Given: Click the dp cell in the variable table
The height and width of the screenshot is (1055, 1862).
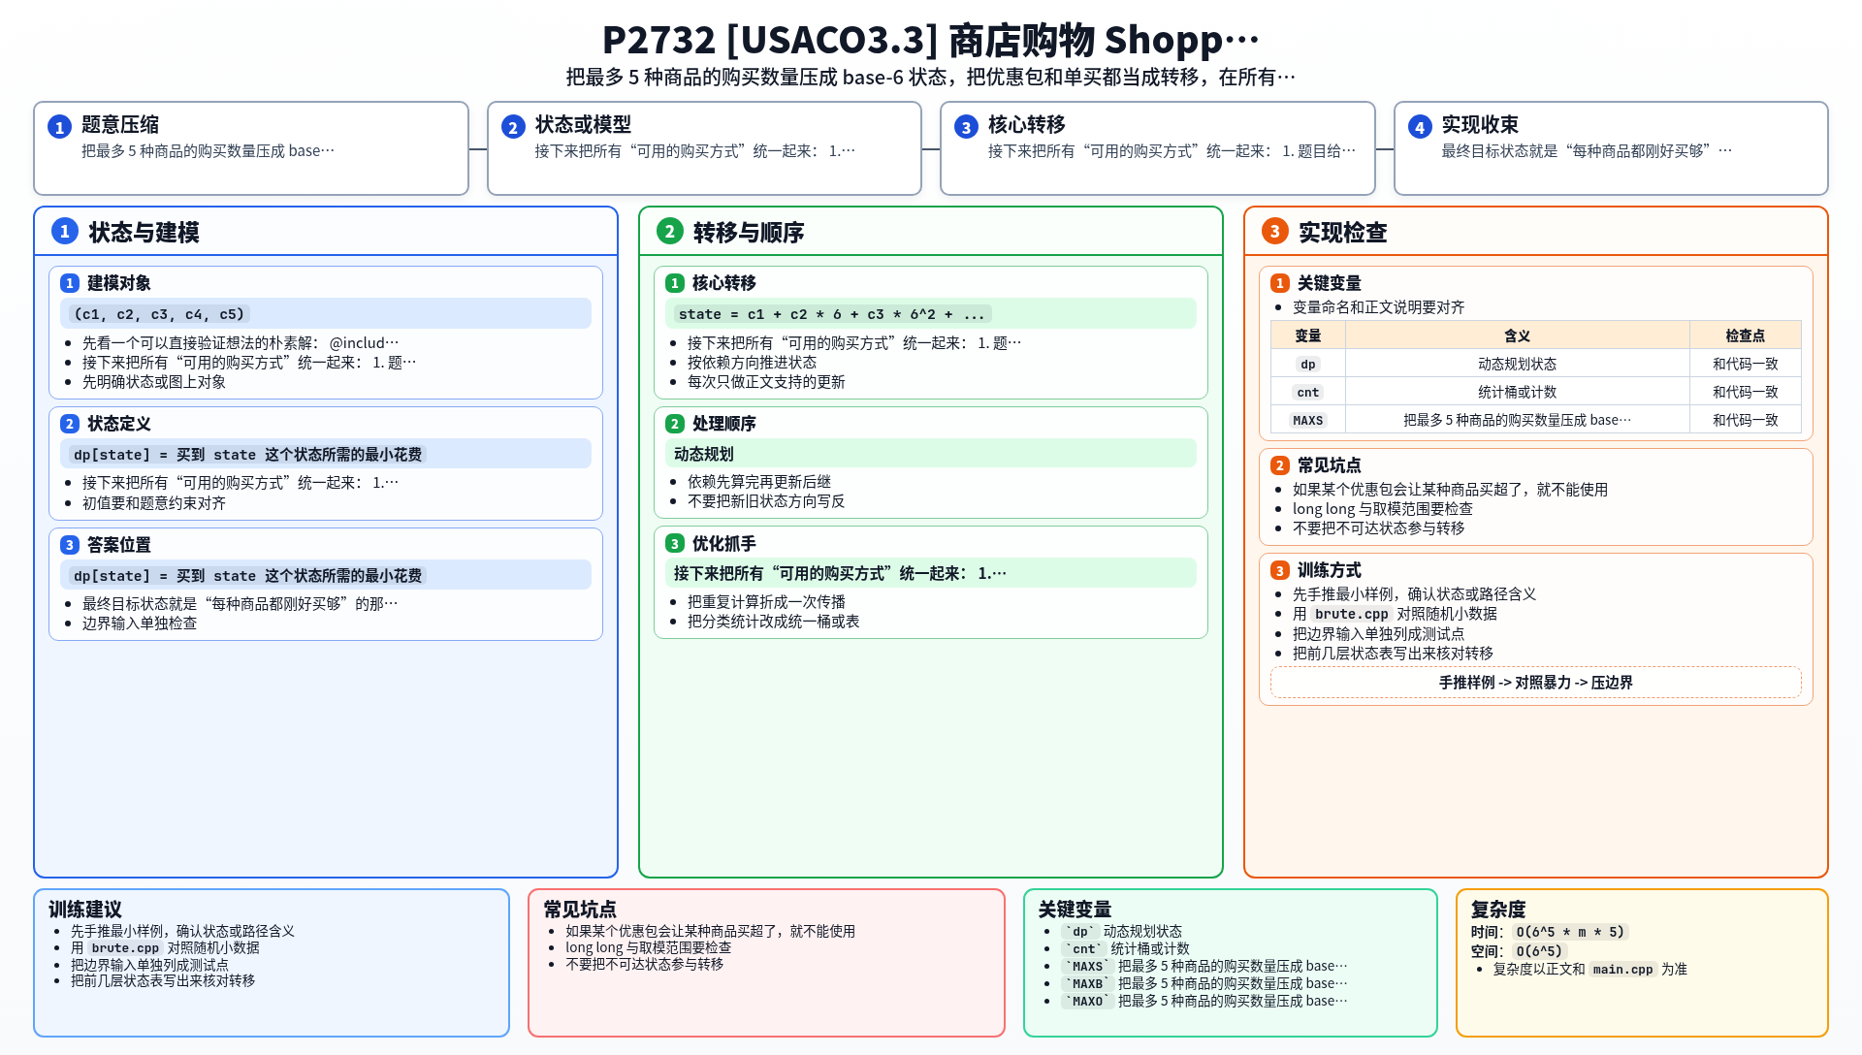Looking at the screenshot, I should [1308, 365].
